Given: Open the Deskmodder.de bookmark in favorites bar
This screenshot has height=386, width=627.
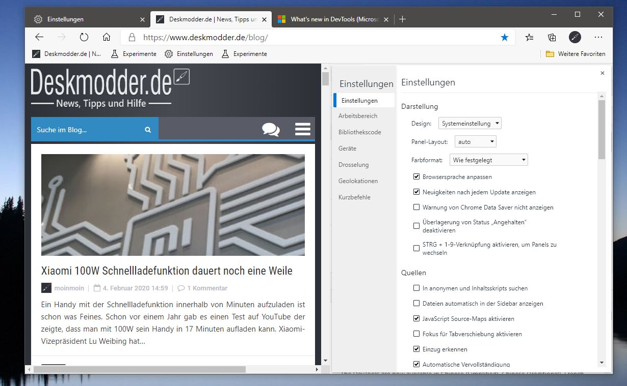Looking at the screenshot, I should coord(67,54).
